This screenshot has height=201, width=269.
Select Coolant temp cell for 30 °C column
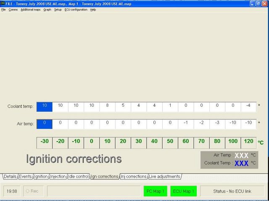pos(139,107)
